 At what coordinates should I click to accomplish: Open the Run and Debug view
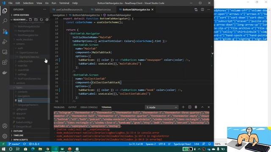(x=5, y=41)
